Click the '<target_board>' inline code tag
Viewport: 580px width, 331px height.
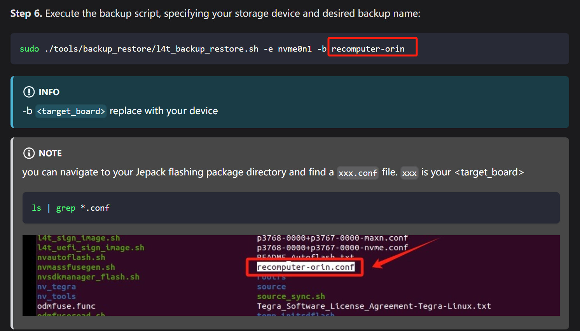71,111
